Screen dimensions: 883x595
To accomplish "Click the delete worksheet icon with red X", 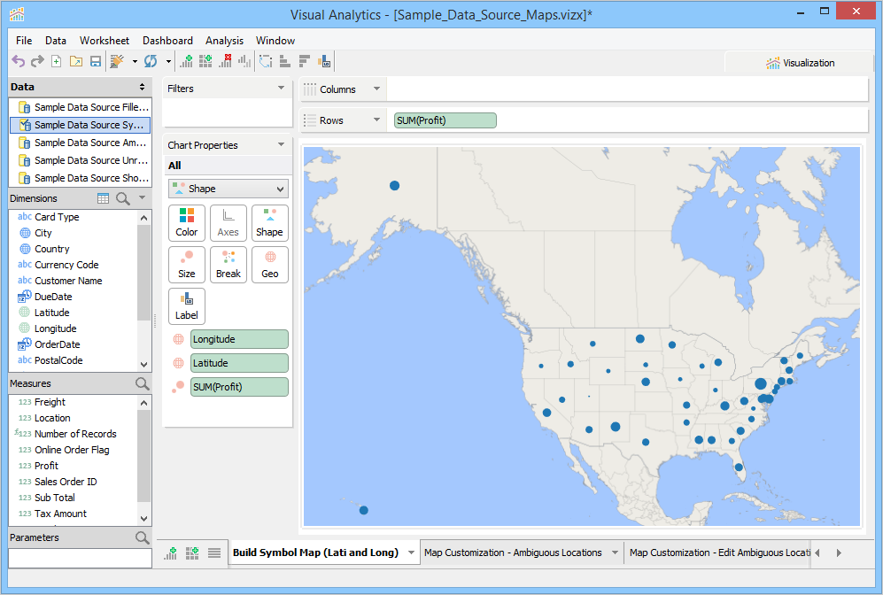I will coord(225,61).
